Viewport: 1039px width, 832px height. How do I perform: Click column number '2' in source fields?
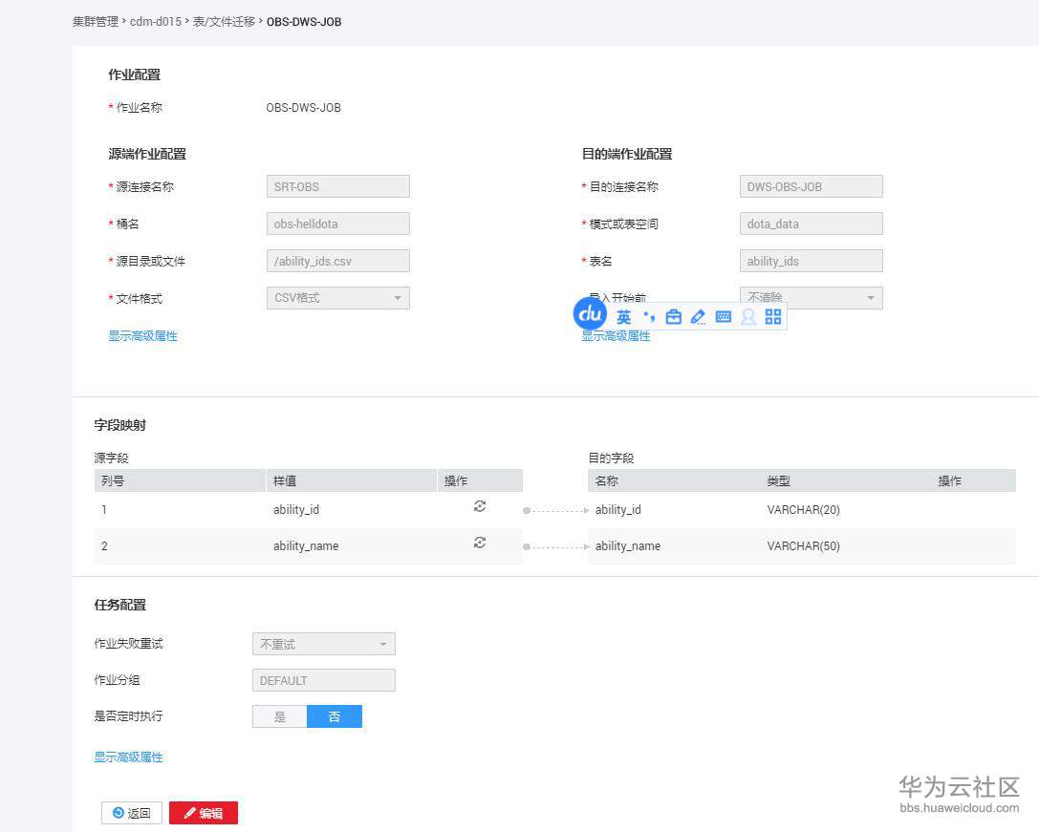pyautogui.click(x=105, y=545)
